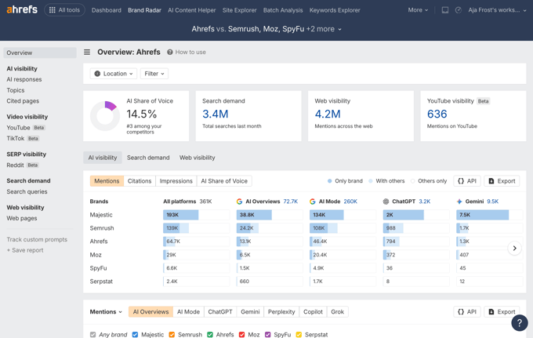
Task: Export the brands mentions table
Action: pos(502,181)
